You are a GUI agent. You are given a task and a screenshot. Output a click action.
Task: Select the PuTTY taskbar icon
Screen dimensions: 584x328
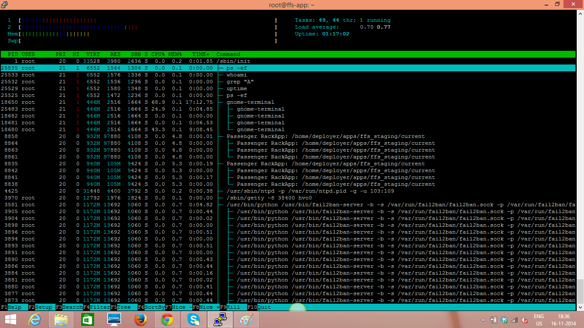[x=220, y=319]
